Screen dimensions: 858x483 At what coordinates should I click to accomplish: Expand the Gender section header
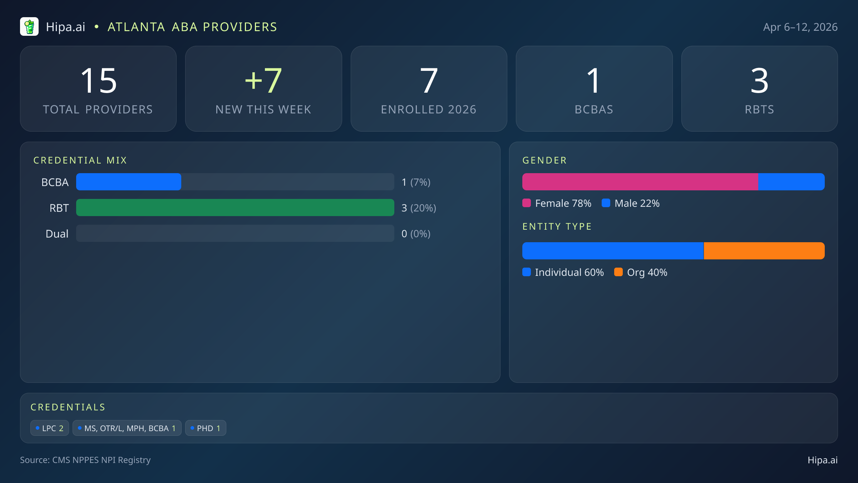pyautogui.click(x=544, y=160)
